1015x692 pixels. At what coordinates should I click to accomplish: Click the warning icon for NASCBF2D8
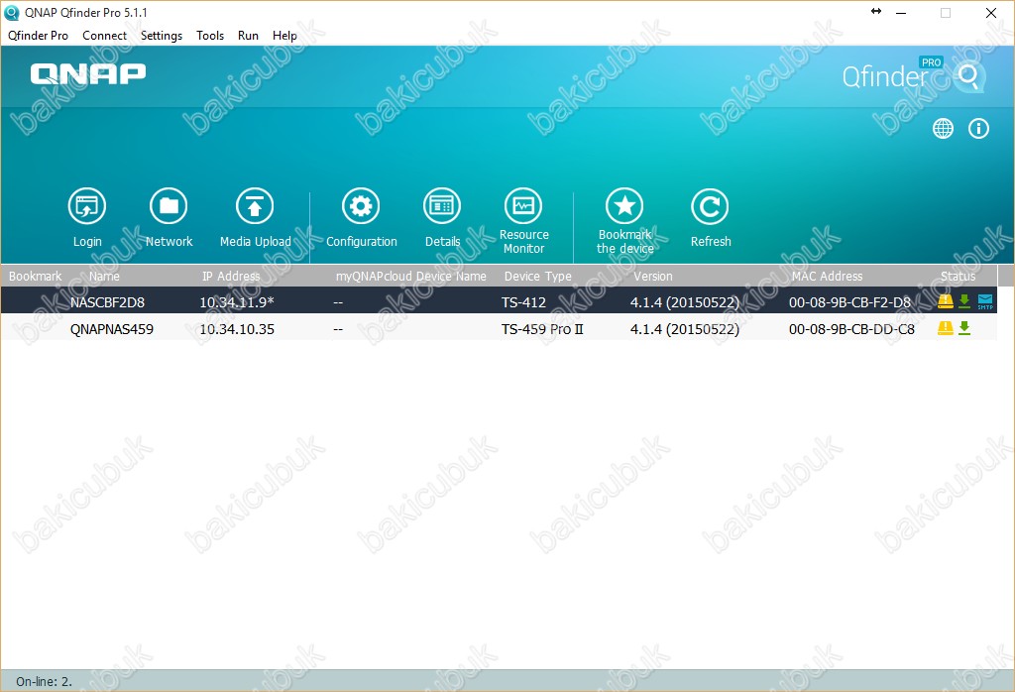click(x=945, y=300)
